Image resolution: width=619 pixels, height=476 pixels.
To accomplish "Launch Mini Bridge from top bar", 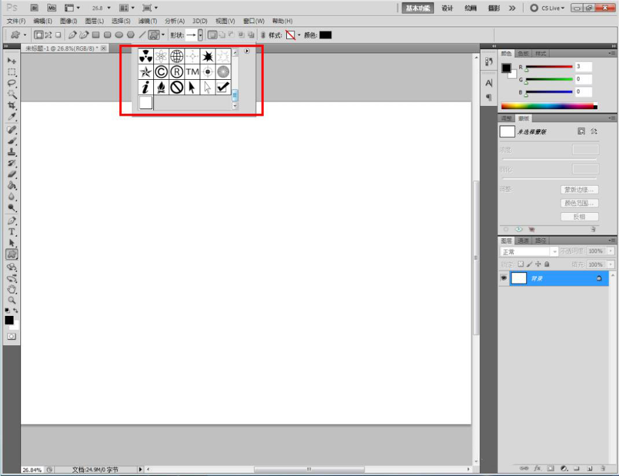I will click(51, 8).
